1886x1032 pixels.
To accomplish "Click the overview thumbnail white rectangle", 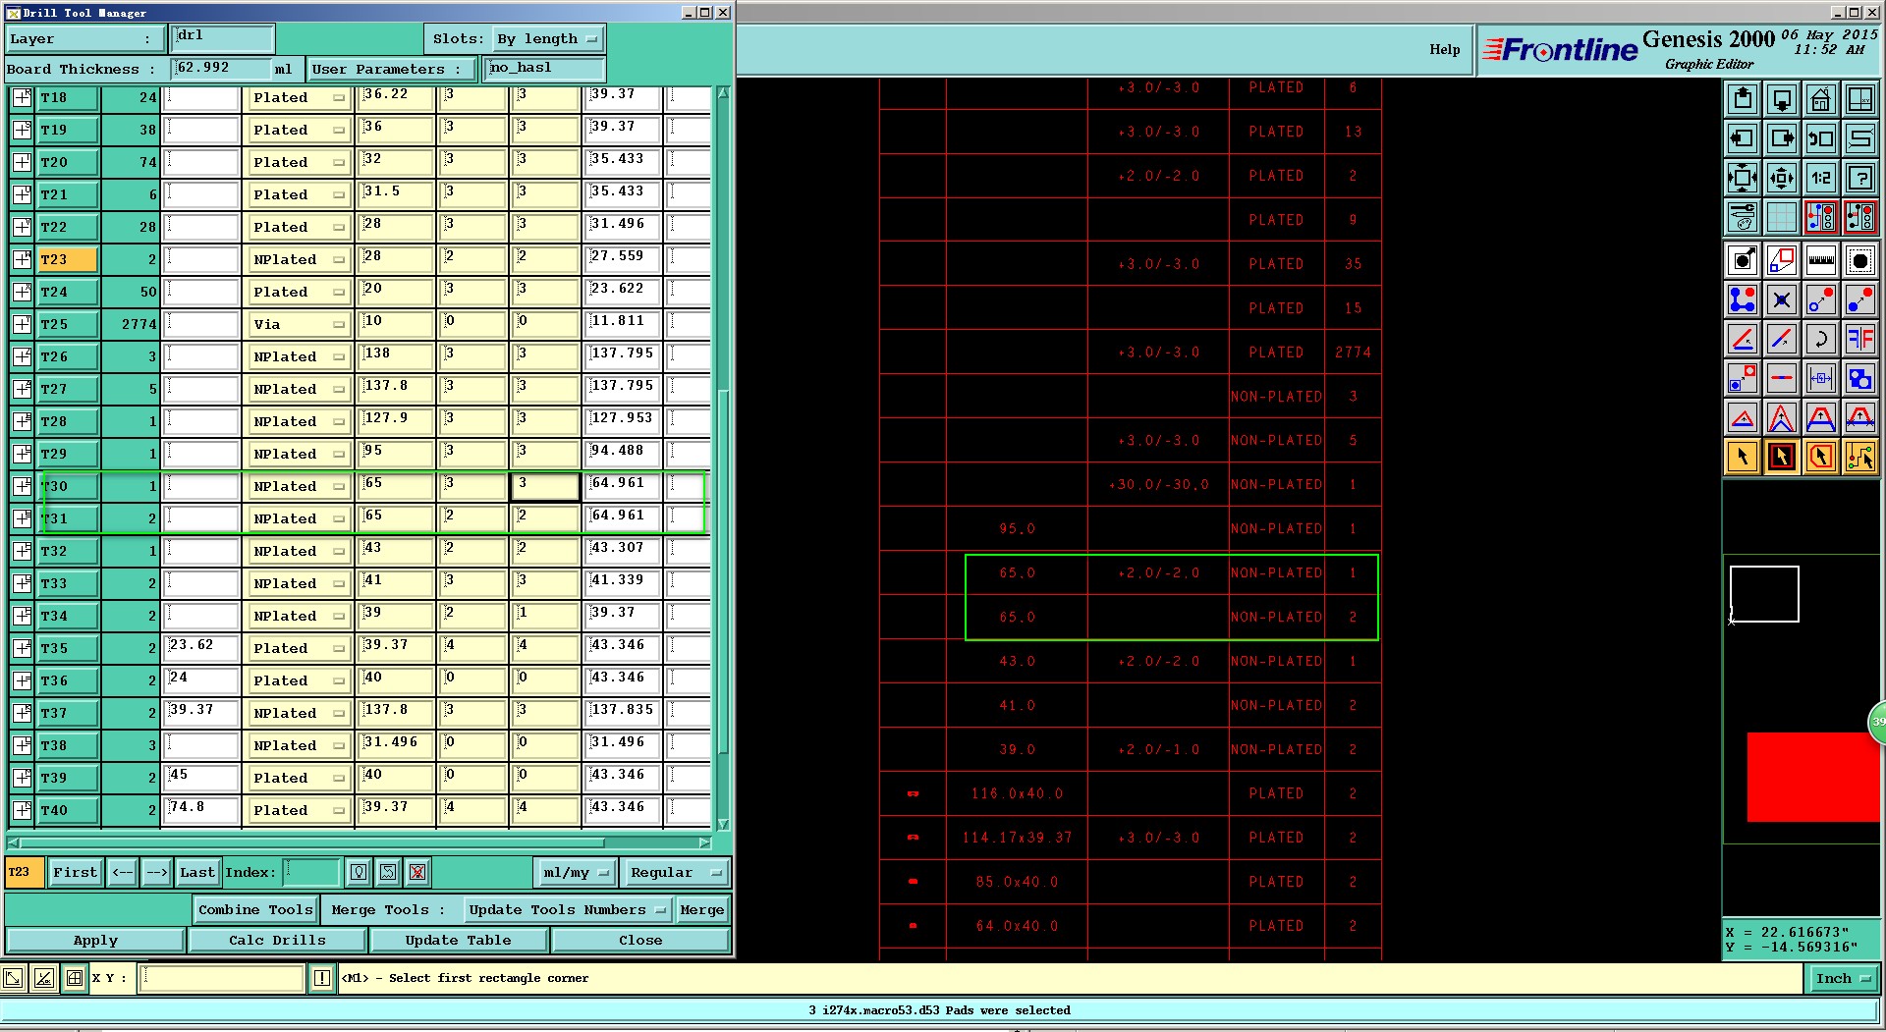I will (x=1764, y=593).
